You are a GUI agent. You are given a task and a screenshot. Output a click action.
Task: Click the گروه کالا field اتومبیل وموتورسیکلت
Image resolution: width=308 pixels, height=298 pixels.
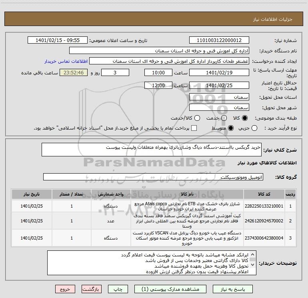pyautogui.click(x=153, y=177)
